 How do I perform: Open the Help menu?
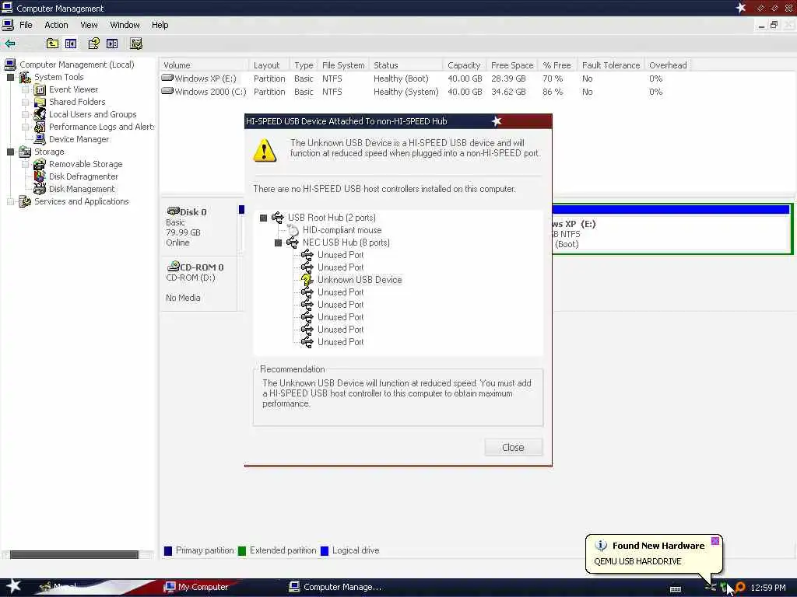[160, 25]
